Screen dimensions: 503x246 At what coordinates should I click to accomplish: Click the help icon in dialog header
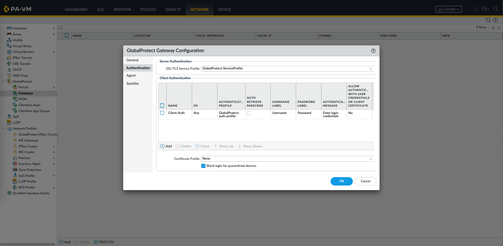click(373, 51)
